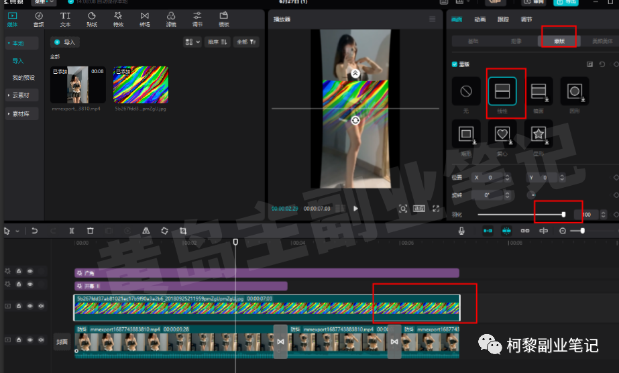619x373 pixels.
Task: Open the 滤镜 (Filters) panel icon
Action: (171, 19)
